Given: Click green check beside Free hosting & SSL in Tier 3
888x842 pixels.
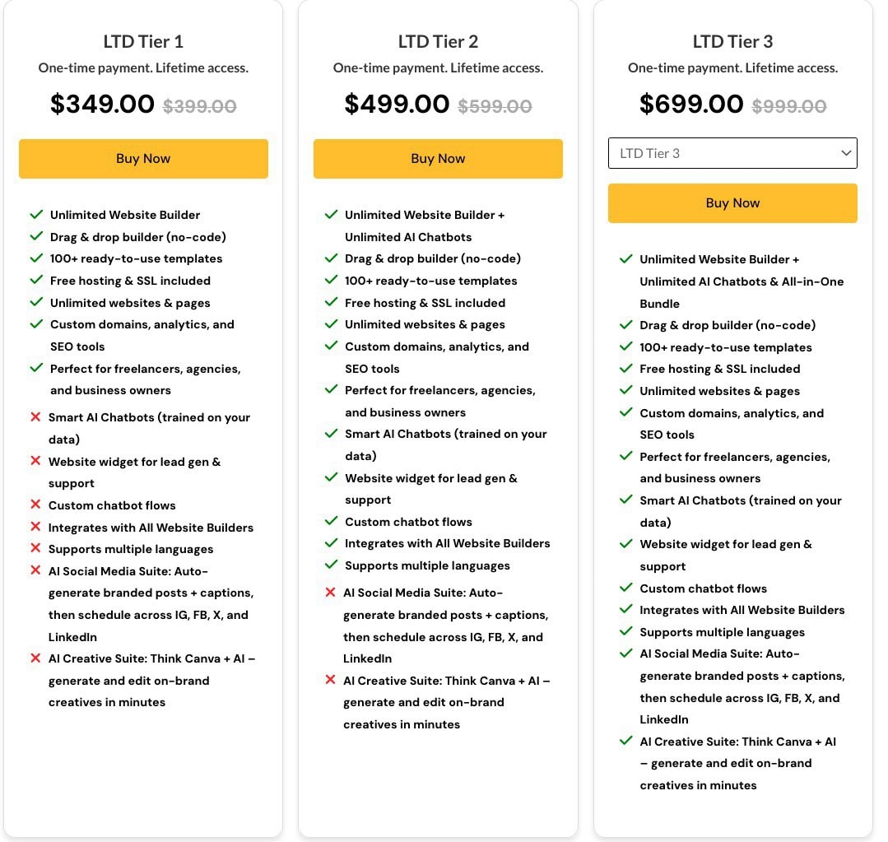Looking at the screenshot, I should tap(625, 369).
